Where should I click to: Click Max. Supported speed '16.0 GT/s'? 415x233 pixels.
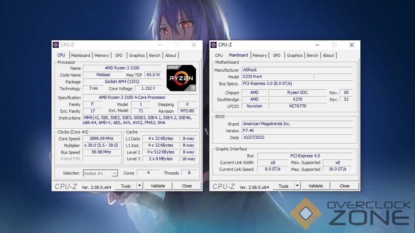338,169
